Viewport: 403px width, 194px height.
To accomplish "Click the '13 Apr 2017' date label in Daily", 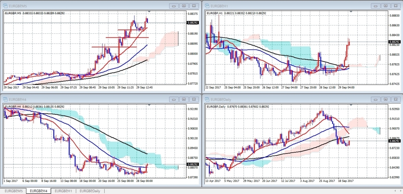I will pyautogui.click(x=213, y=181).
